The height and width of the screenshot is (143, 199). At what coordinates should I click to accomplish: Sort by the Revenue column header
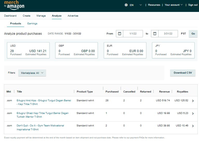click(164, 91)
